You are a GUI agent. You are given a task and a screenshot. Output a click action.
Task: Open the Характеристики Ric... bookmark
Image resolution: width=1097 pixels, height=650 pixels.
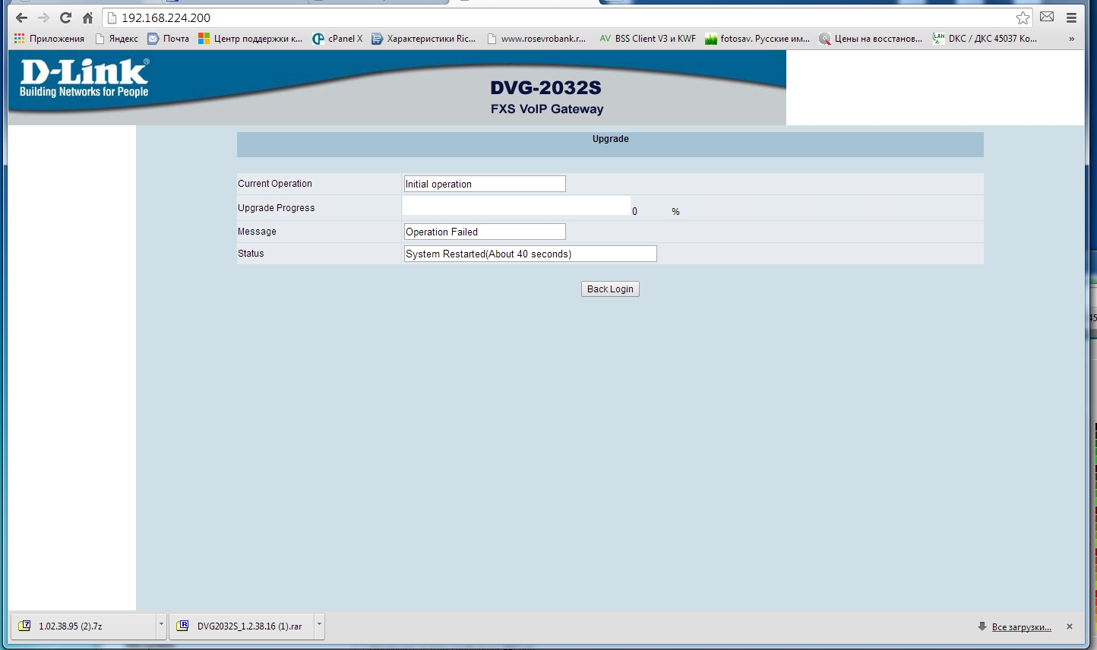click(424, 39)
